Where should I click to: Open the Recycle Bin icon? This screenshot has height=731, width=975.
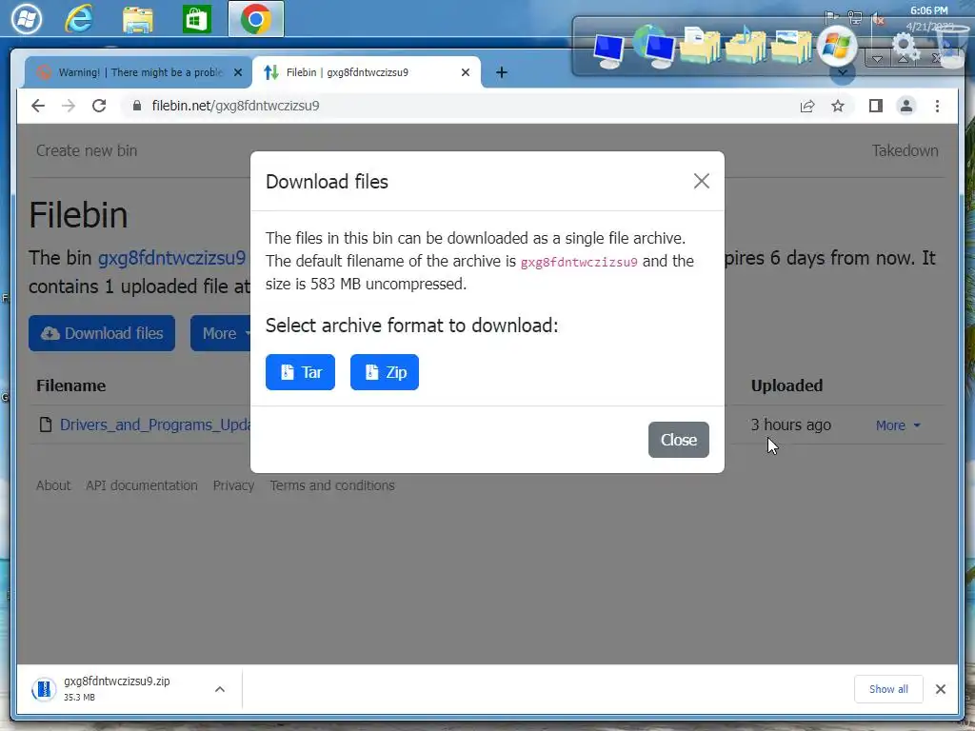coord(951,46)
